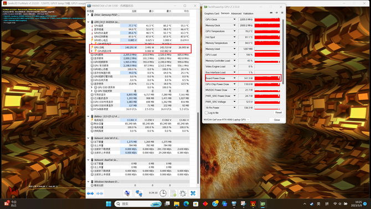The height and width of the screenshot is (209, 371).
Task: Click the GPU-Z Reset button
Action: tap(279, 113)
